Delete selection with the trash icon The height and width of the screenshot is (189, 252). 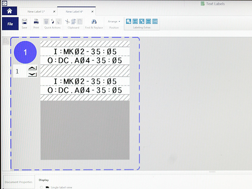[x=46, y=21]
